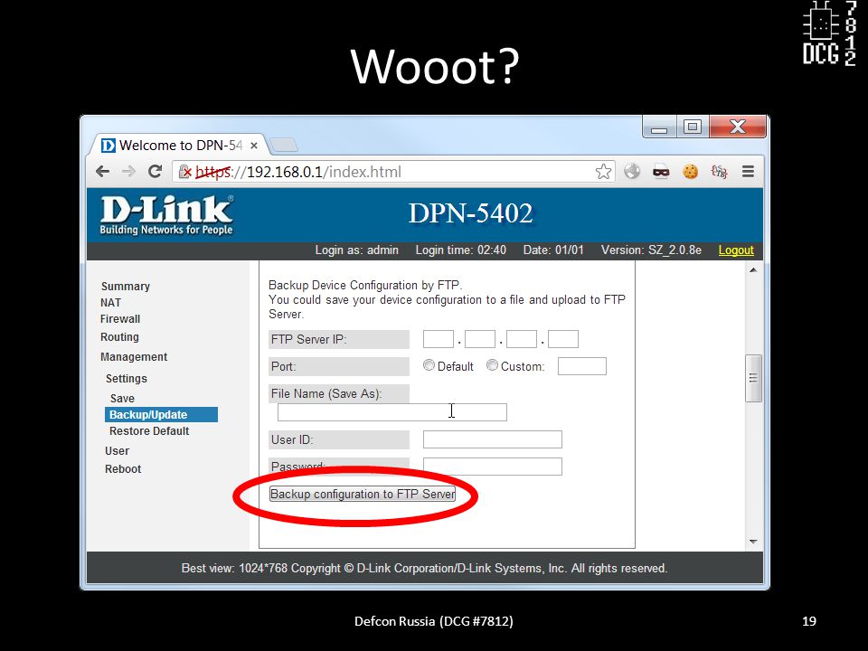The width and height of the screenshot is (868, 651).
Task: Open the masked spy extension icon
Action: [661, 172]
